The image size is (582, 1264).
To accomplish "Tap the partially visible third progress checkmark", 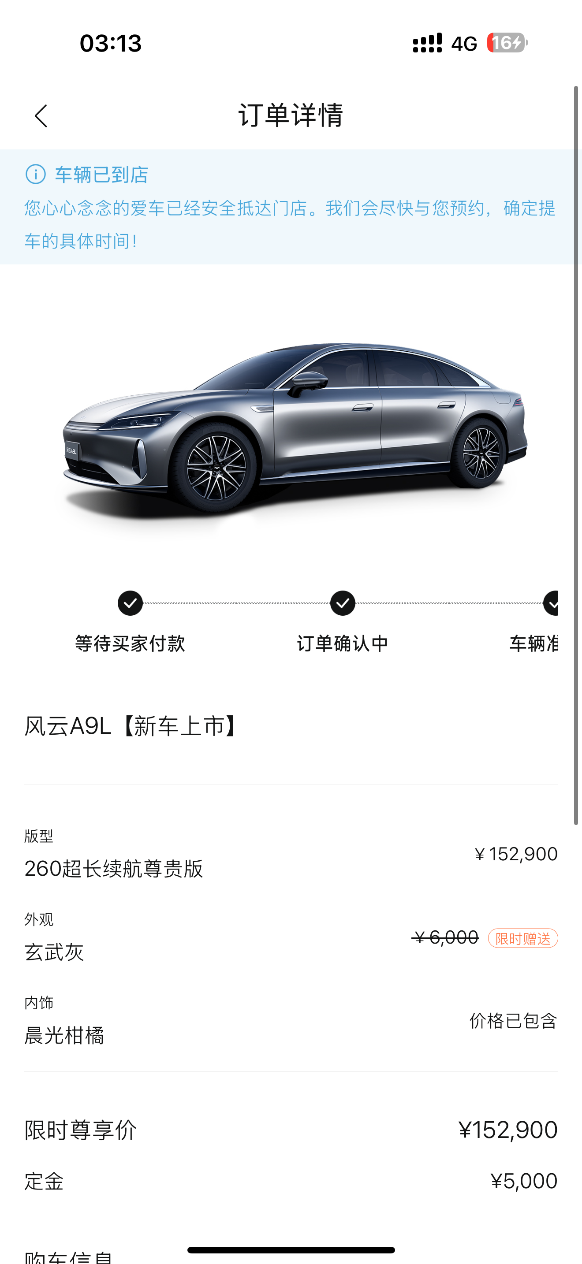I will coord(551,603).
